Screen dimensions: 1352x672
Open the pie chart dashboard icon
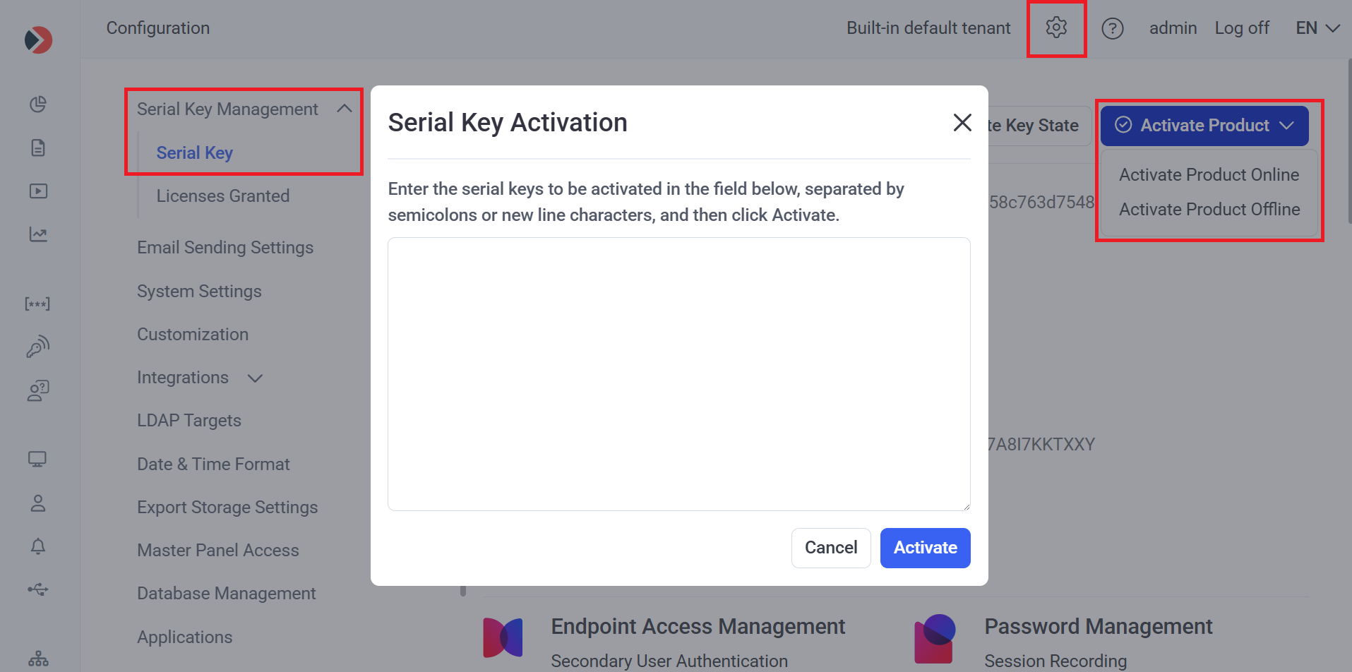(x=38, y=104)
